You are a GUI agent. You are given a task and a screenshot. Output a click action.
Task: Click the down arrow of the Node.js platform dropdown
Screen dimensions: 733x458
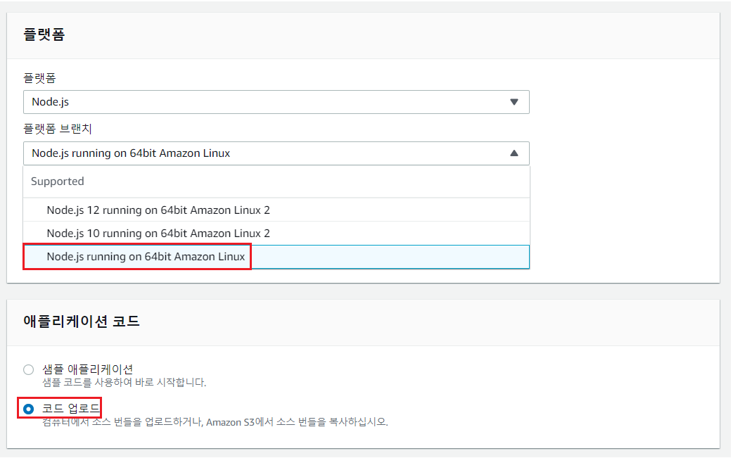[x=514, y=102]
